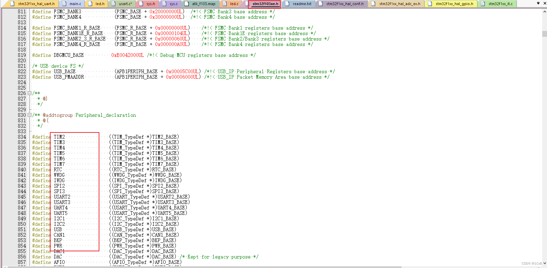Click the UART4 define name
This screenshot has width=547, height=268.
click(60, 208)
